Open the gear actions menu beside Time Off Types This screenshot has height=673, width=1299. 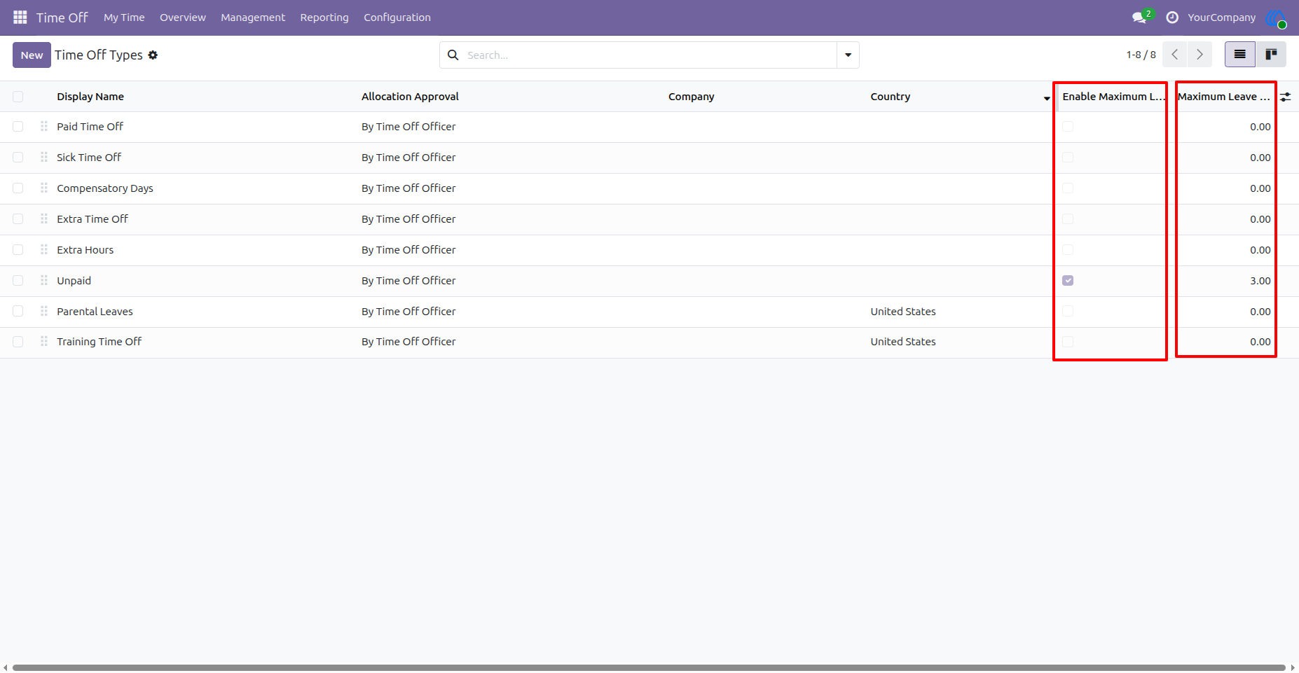[153, 55]
